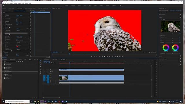Screen dimensions: 185x104
Task: Click Program monitor settings wrench icon
Action: (149, 52)
